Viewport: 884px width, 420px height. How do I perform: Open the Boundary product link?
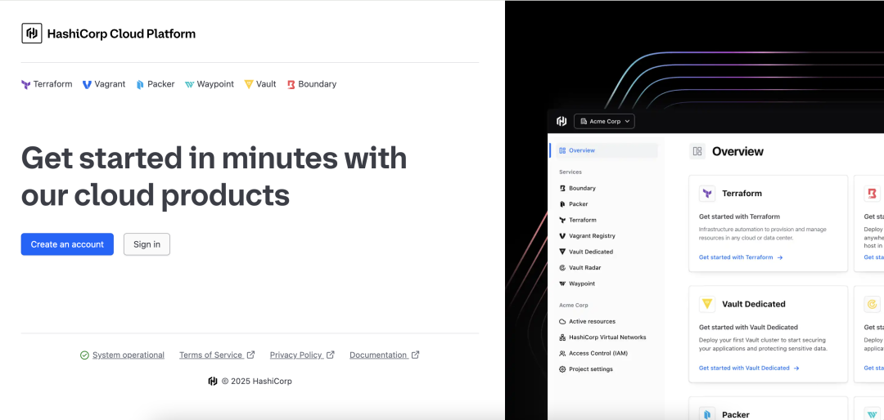point(312,84)
